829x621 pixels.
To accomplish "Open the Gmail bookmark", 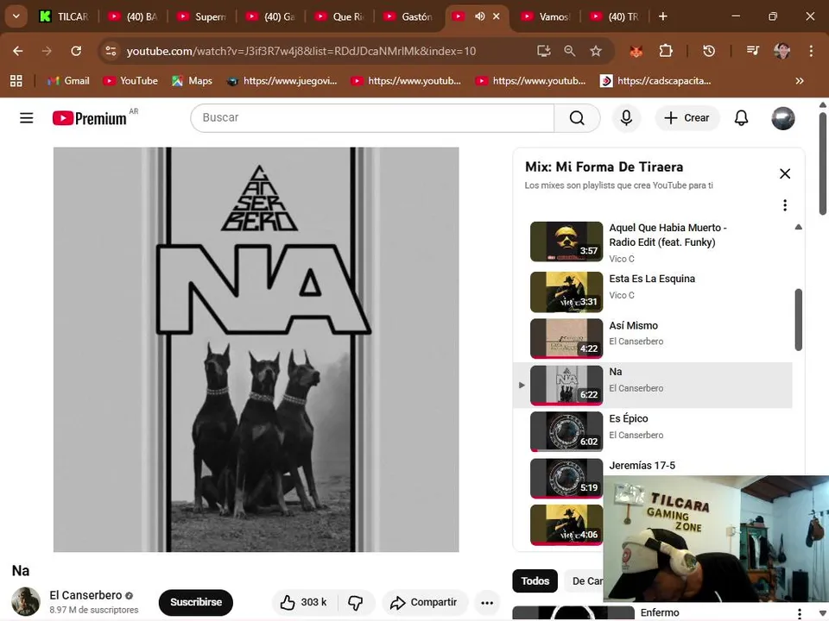I will point(68,81).
